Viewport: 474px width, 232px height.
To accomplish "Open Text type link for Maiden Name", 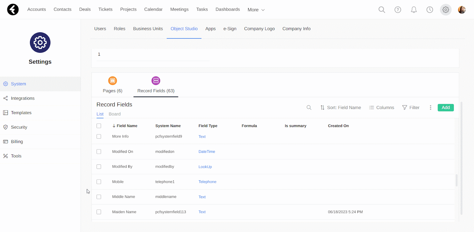I will click(x=202, y=212).
